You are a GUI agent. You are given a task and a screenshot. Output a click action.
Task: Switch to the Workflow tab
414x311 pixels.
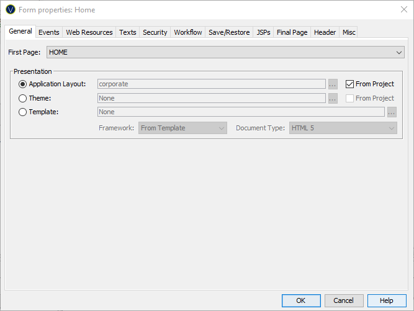[x=187, y=32]
